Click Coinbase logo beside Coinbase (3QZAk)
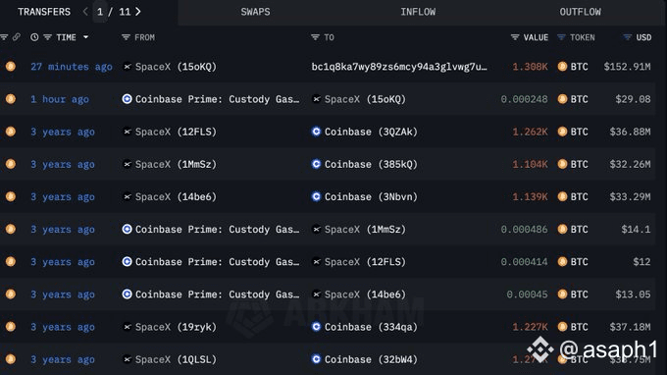The image size is (667, 375). click(x=316, y=132)
